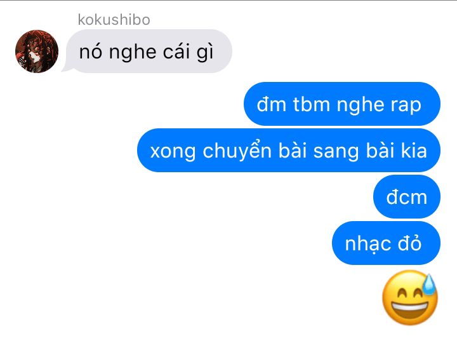Tap the word "tbm" in the first blue bubble

pos(311,104)
